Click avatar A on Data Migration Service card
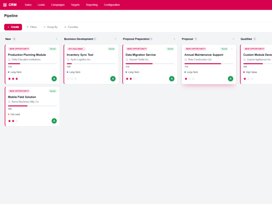This screenshot has width=272, height=204. tap(172, 79)
